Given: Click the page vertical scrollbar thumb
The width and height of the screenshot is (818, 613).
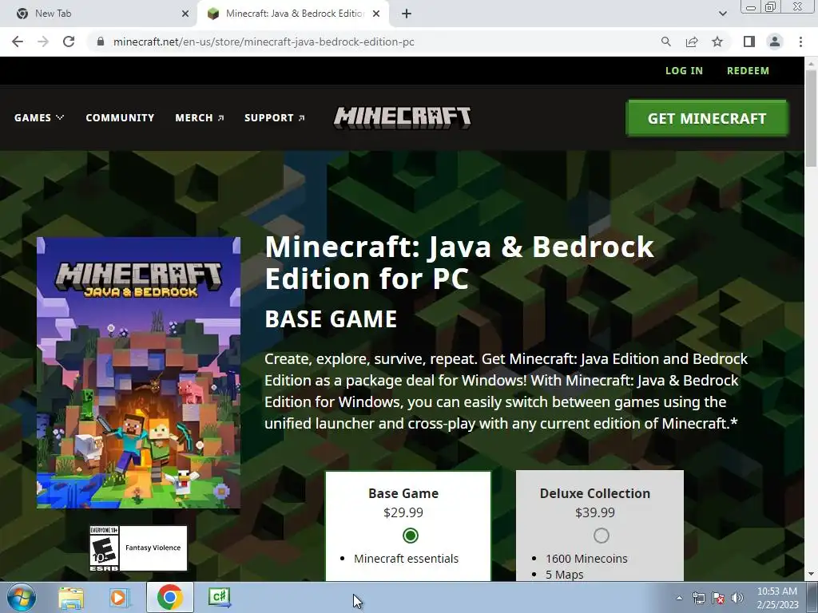Looking at the screenshot, I should coord(811,118).
